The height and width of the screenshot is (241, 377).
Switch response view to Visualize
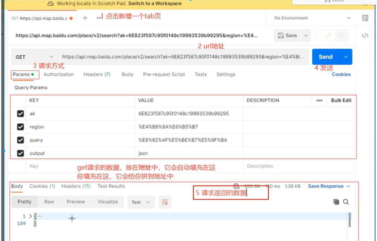(x=108, y=202)
